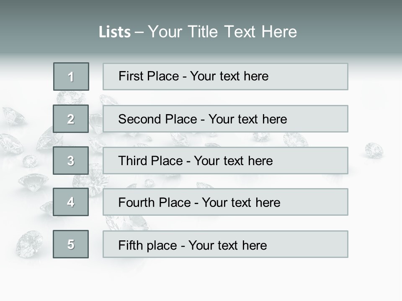The height and width of the screenshot is (301, 402).
Task: Click the small diamond between third and fourth text boxes
Action: coord(149,182)
